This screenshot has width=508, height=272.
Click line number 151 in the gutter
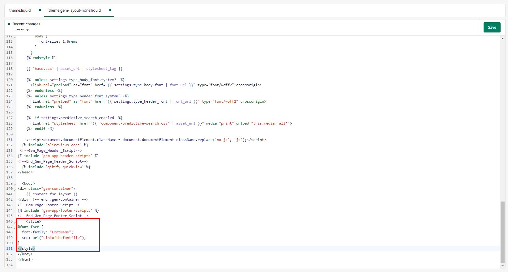point(10,249)
